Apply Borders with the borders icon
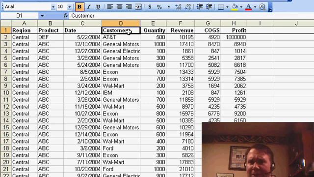Viewport: 314px width, 177px height. point(221,7)
